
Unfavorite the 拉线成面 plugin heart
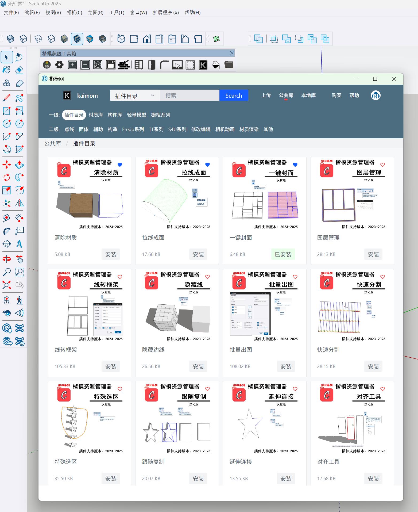[x=207, y=165]
